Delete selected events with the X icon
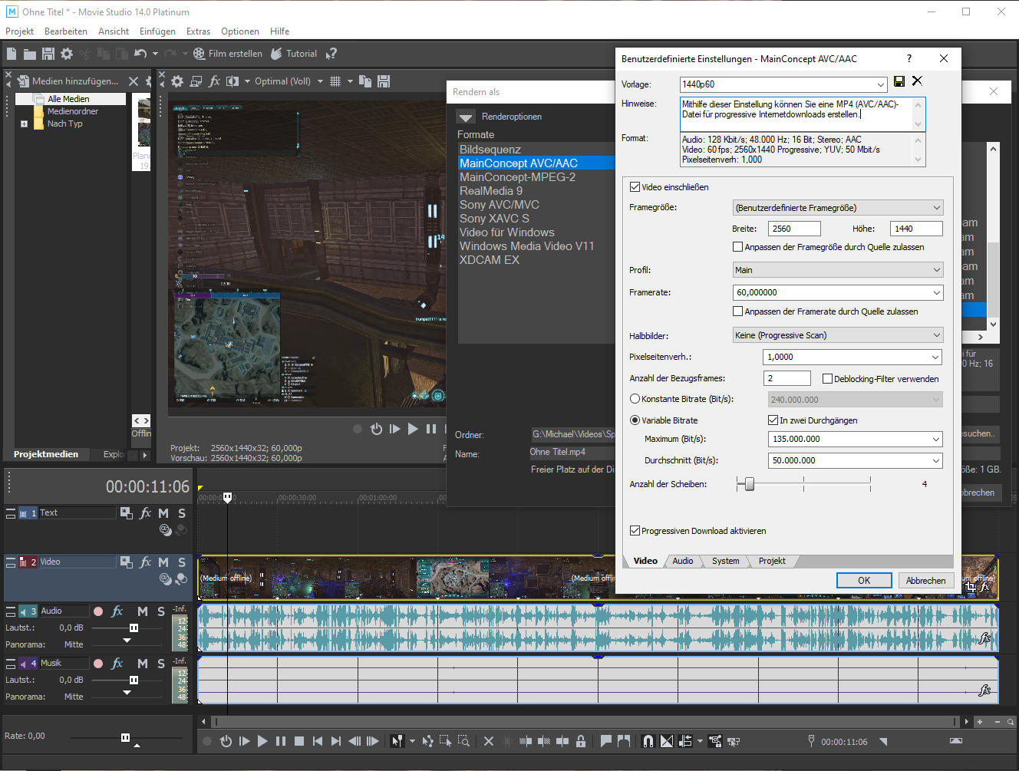1019x771 pixels. coord(489,741)
